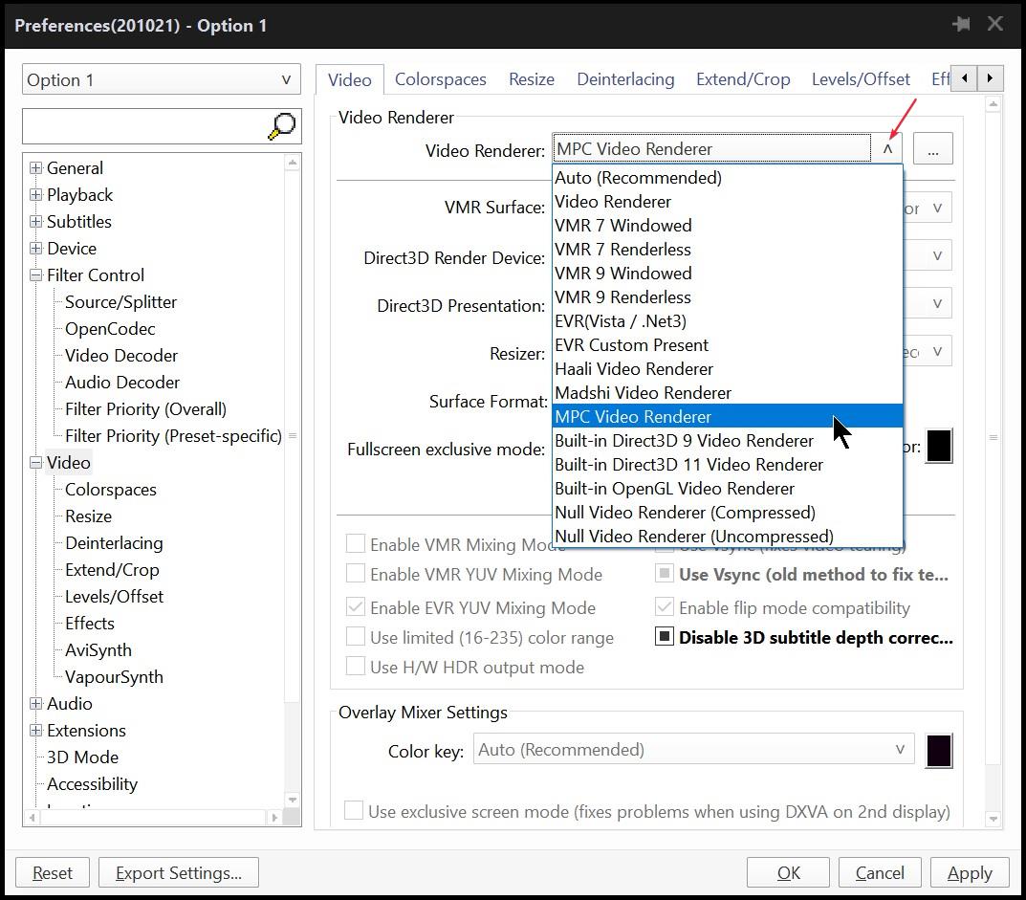Open the fullscreen exclusive black color swatch
The image size is (1026, 900).
[939, 447]
